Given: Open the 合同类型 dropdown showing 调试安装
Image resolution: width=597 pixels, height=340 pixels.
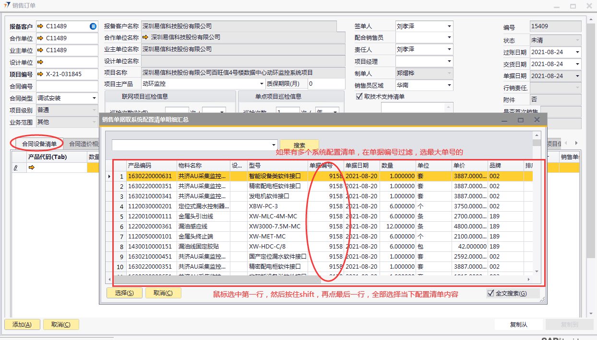Looking at the screenshot, I should (94, 98).
